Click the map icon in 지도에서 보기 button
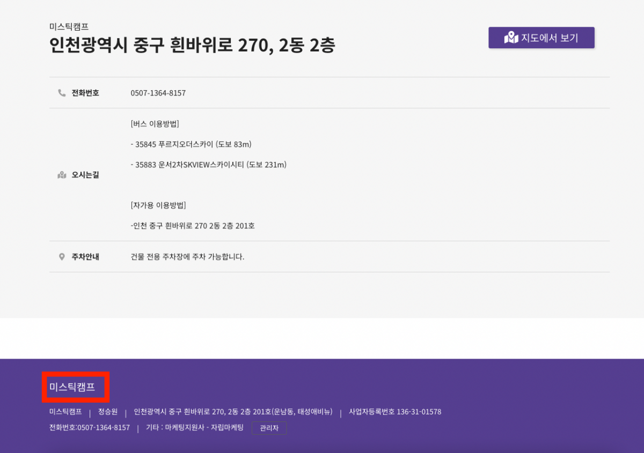The height and width of the screenshot is (453, 644). pos(511,38)
